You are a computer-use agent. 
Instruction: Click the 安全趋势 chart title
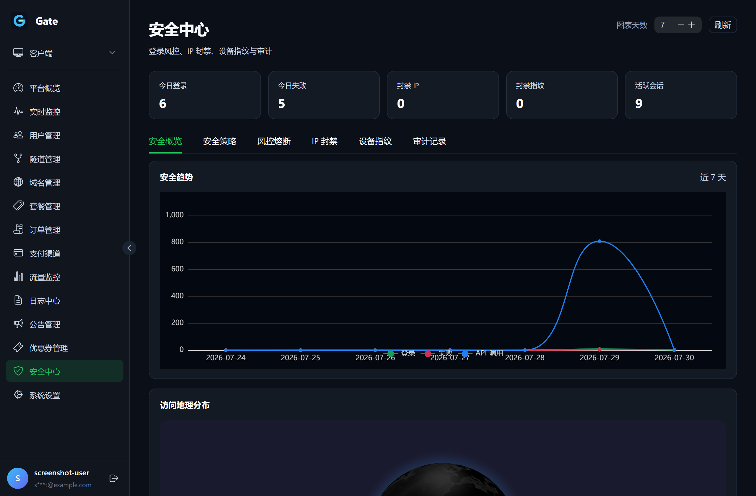click(x=176, y=177)
